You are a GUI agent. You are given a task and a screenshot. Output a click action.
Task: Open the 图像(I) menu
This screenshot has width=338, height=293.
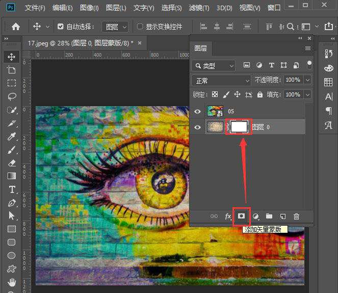click(x=89, y=8)
